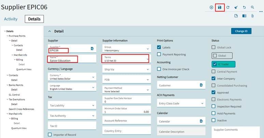Enable Inspection Required checkbox
The image size is (264, 138).
[213, 106]
